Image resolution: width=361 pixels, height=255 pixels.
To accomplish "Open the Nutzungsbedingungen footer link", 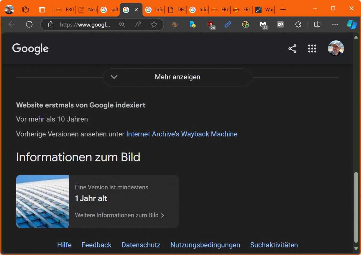I will tap(205, 245).
